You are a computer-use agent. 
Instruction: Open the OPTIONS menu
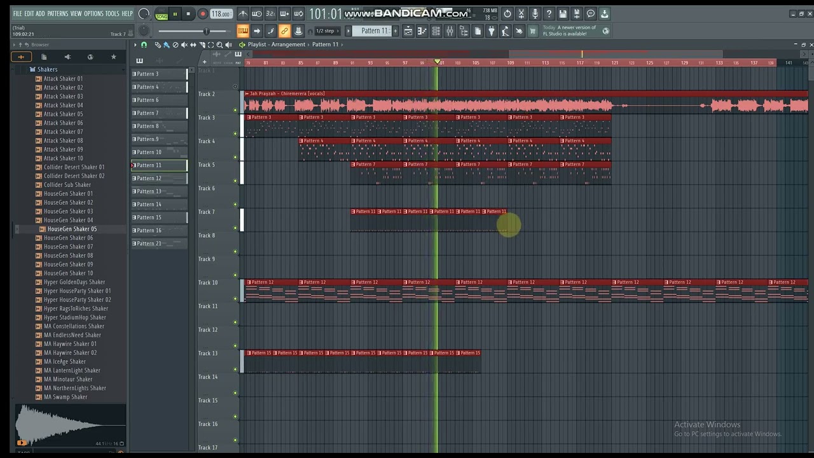[93, 13]
